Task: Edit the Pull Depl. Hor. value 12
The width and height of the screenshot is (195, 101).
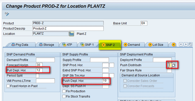Action: [x=39, y=70]
